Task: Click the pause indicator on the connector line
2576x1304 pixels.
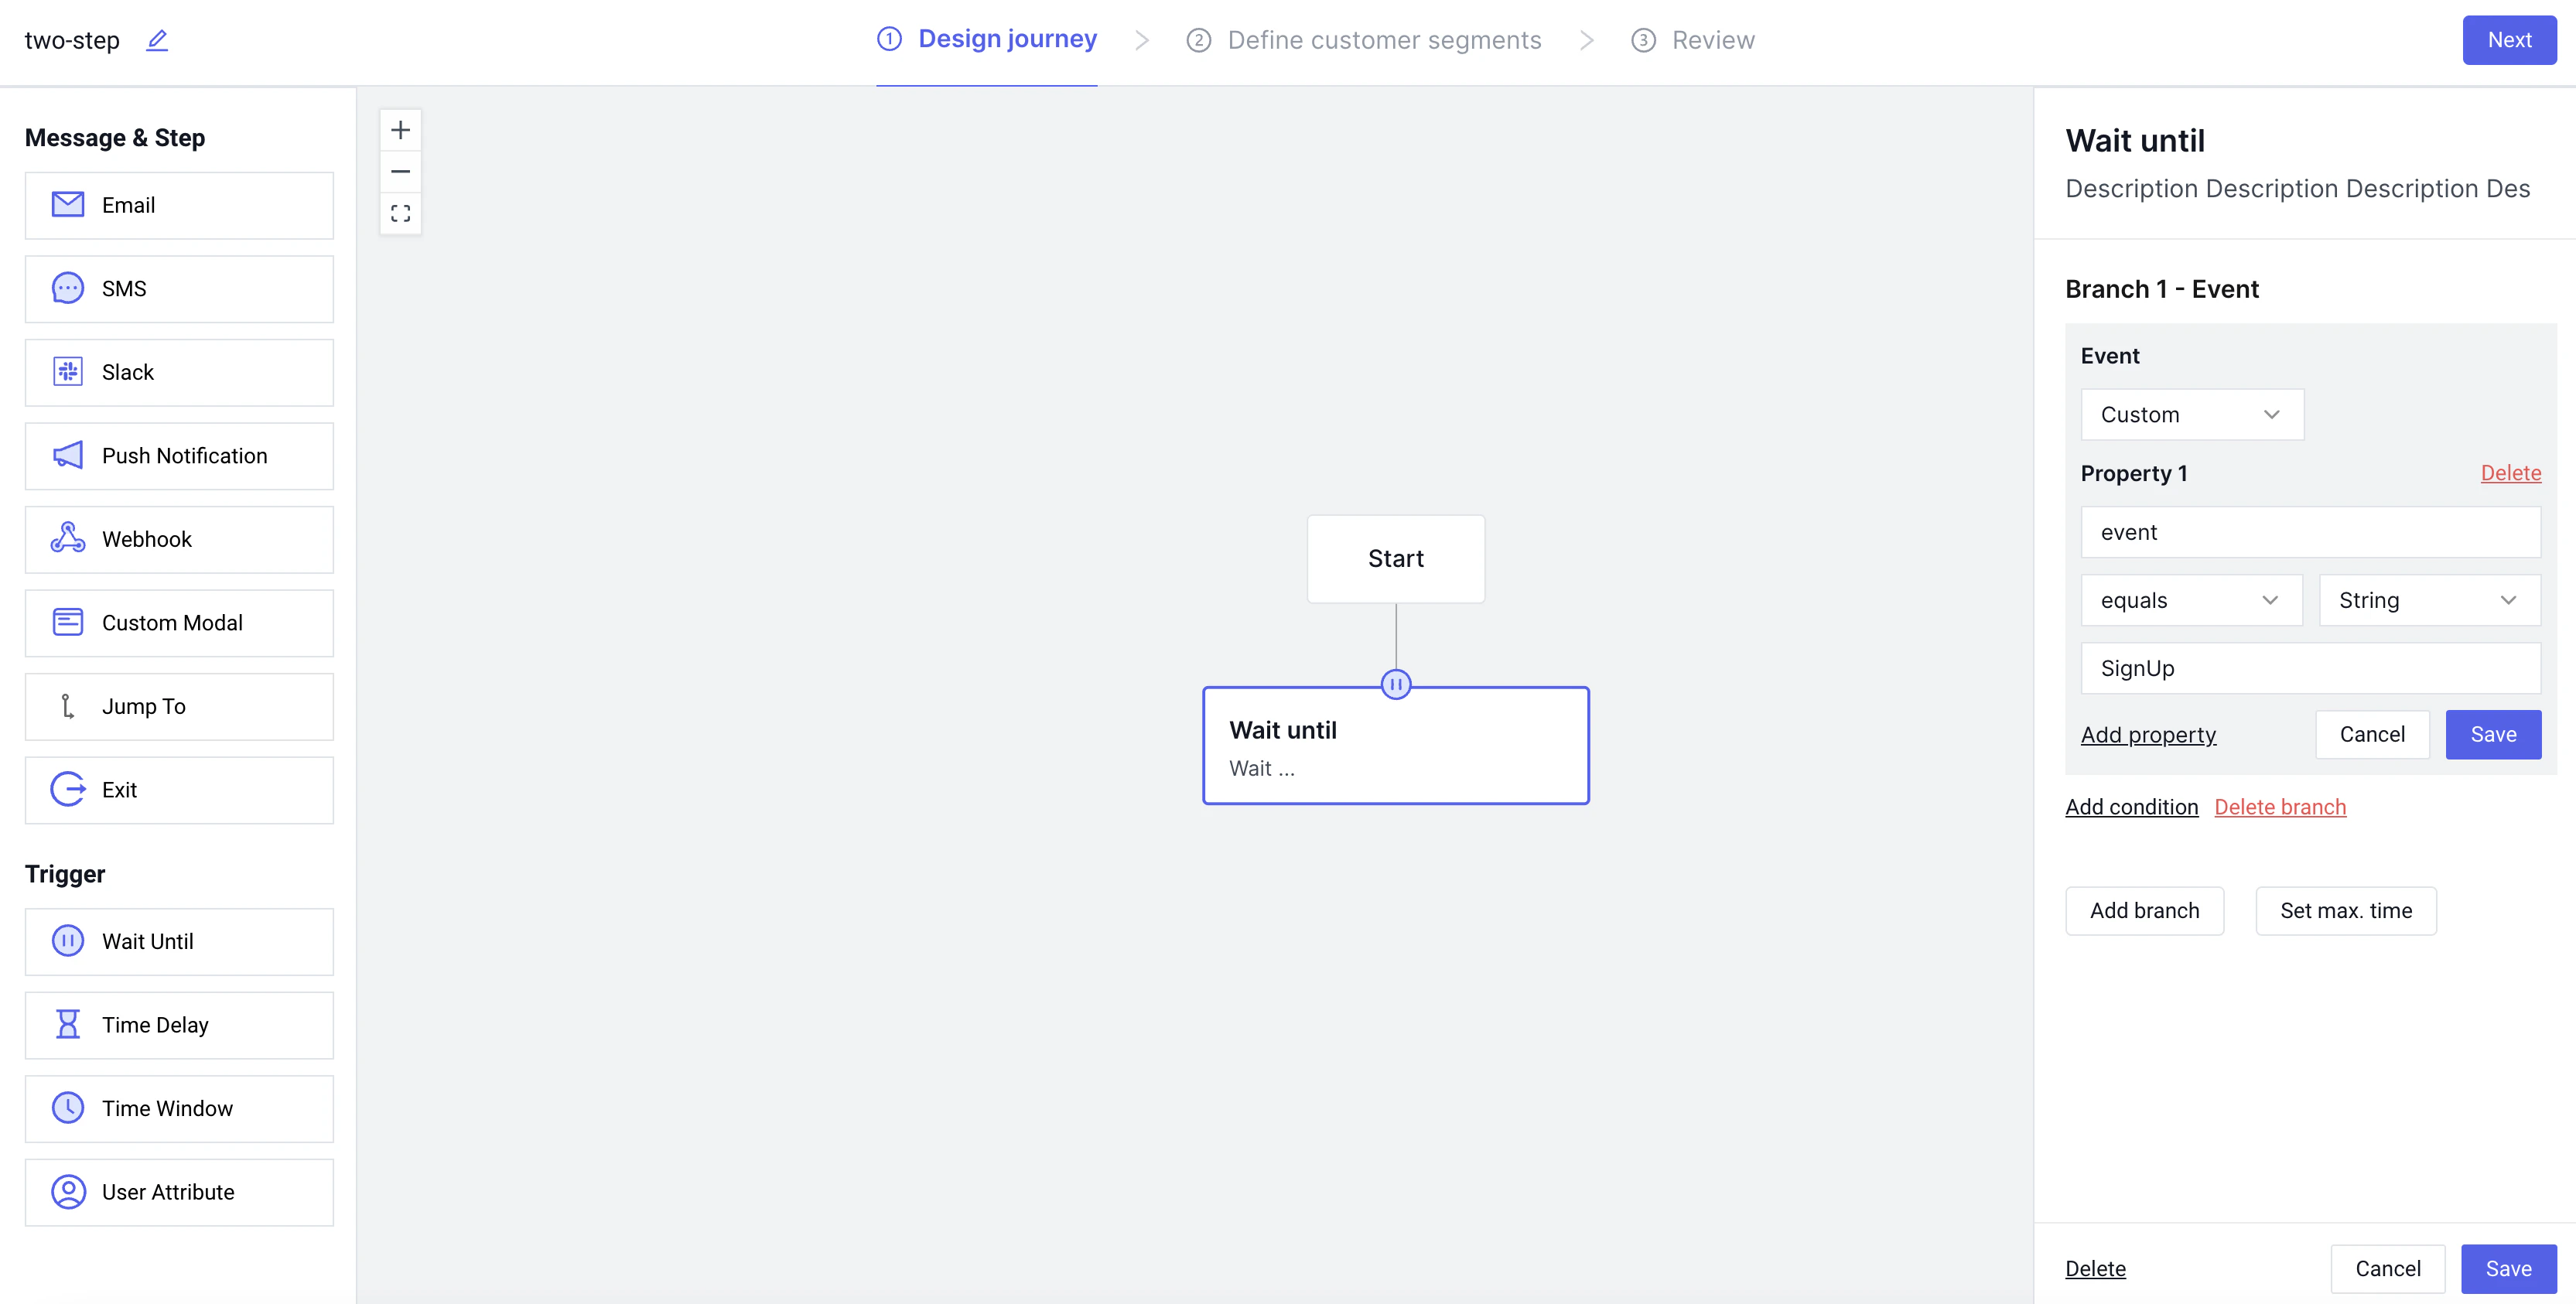Action: (1395, 684)
